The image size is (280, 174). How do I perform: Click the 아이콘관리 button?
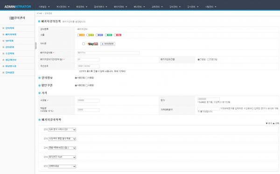click(x=108, y=44)
